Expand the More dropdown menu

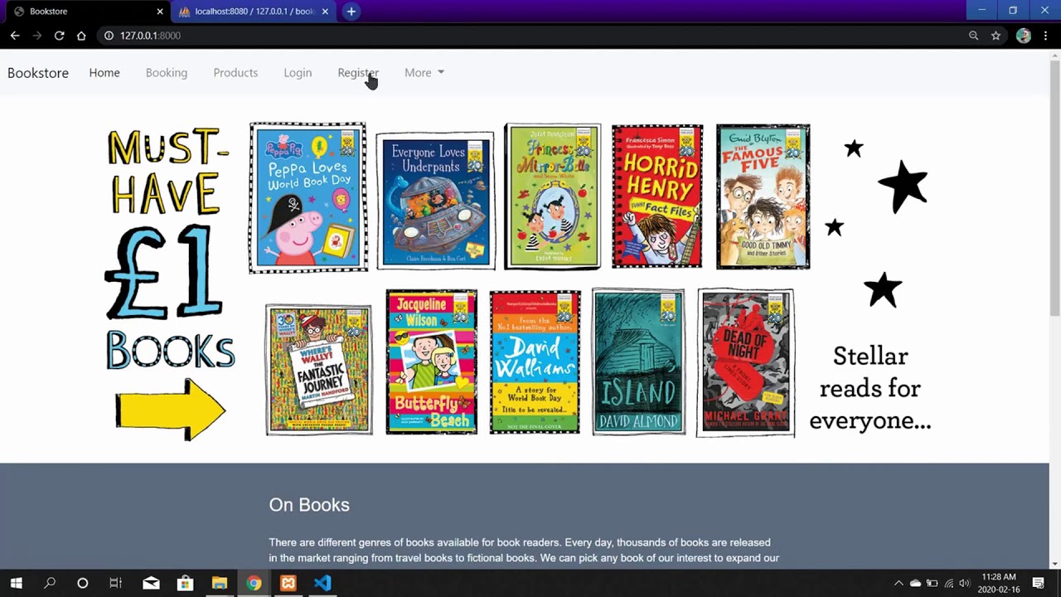click(424, 73)
